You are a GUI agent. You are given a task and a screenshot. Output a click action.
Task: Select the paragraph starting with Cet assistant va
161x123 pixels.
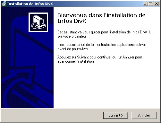[105, 34]
